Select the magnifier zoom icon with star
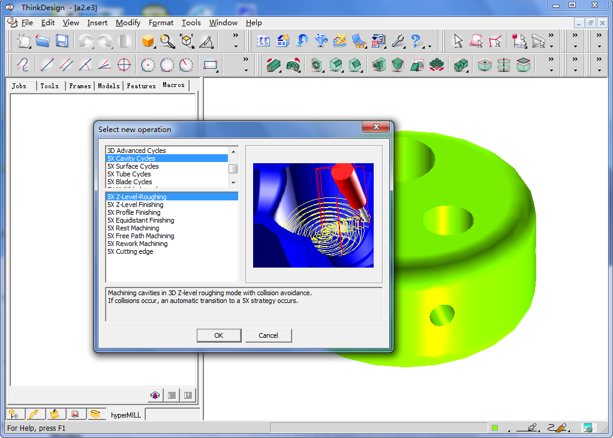The height and width of the screenshot is (438, 613). point(167,41)
